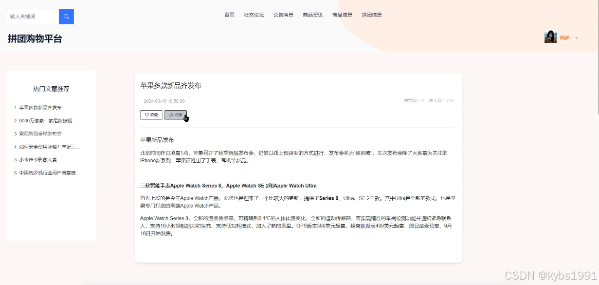Open hot article 中国洗衣机行业用户满意度
The image size is (599, 285).
pyautogui.click(x=49, y=173)
